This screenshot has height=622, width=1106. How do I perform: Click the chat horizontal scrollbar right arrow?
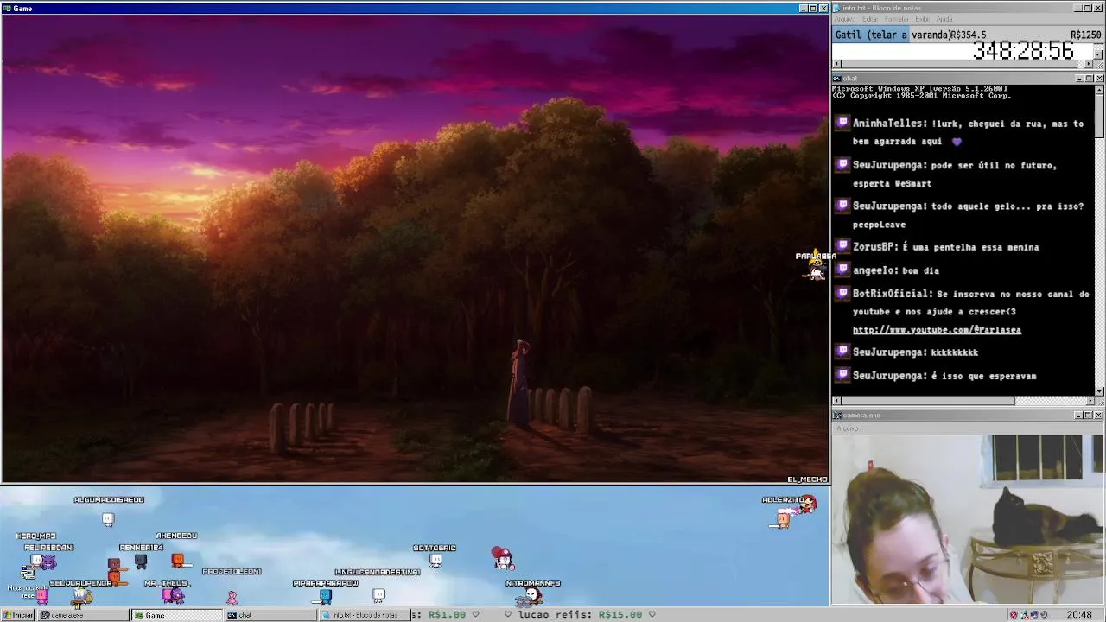pos(1089,401)
